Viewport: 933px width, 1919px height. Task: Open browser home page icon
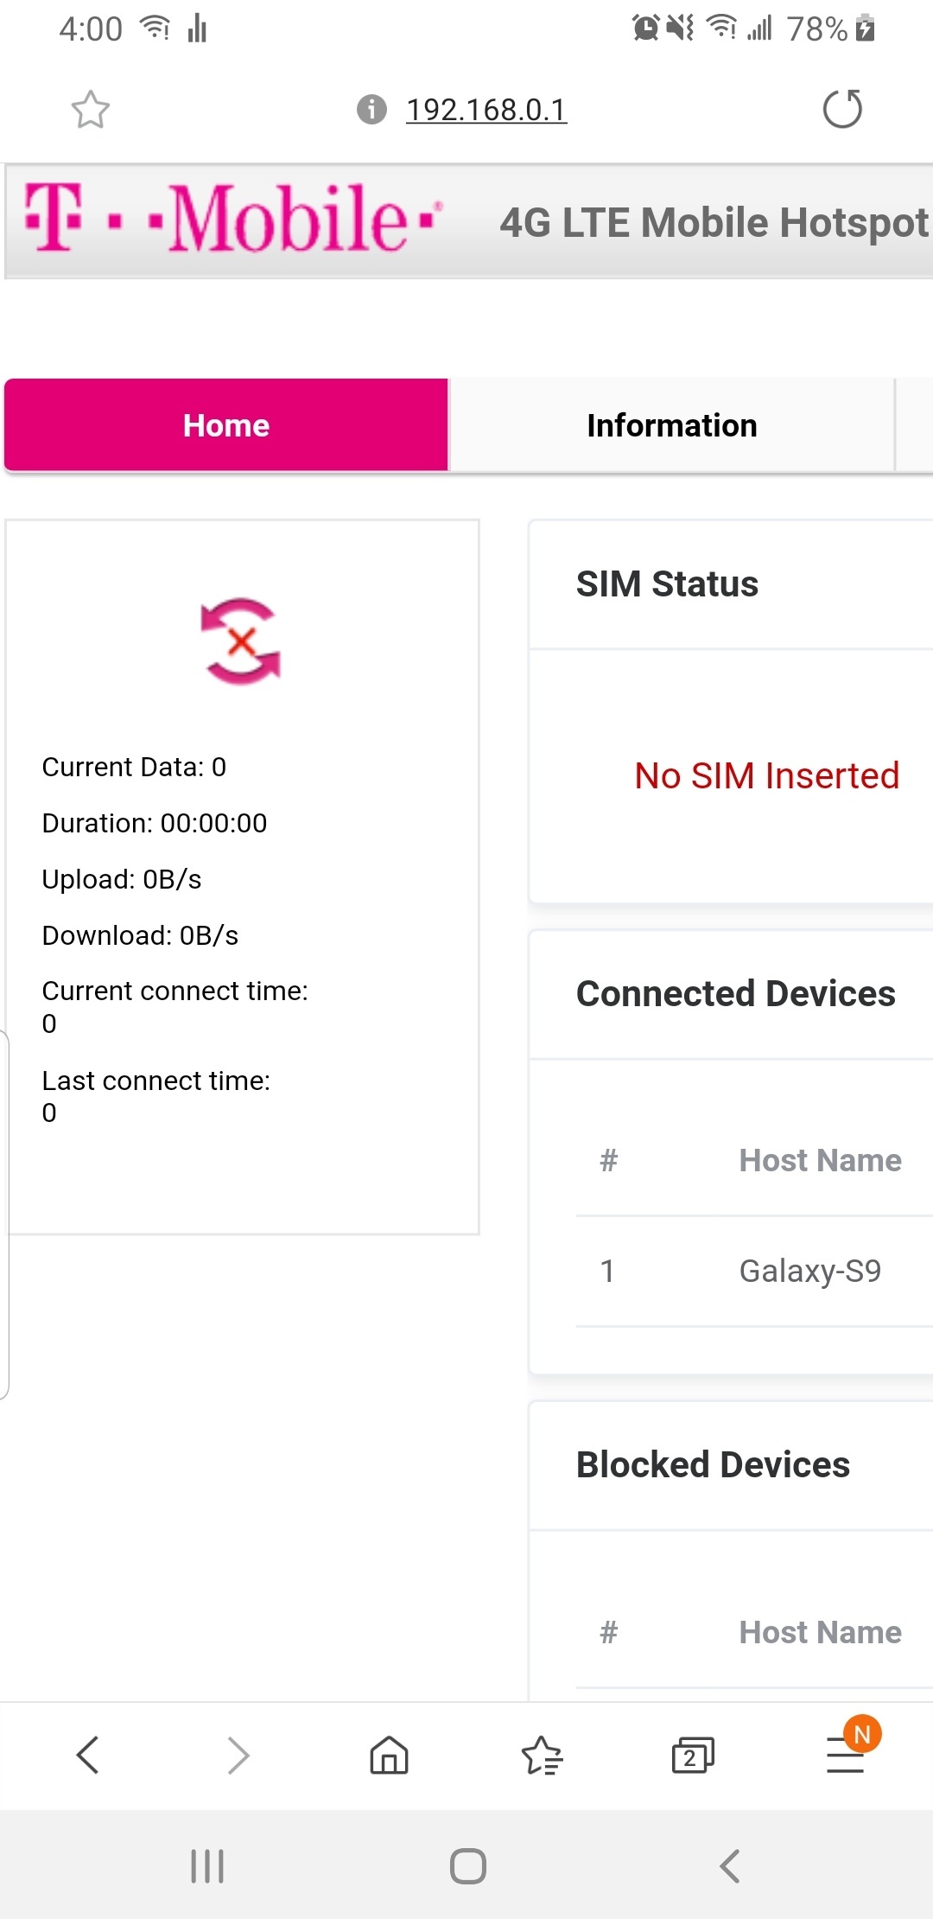click(x=389, y=1755)
